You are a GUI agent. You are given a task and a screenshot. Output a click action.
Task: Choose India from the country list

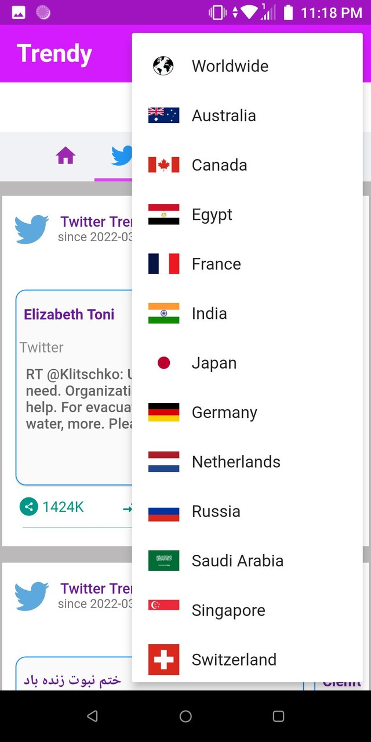(x=209, y=314)
